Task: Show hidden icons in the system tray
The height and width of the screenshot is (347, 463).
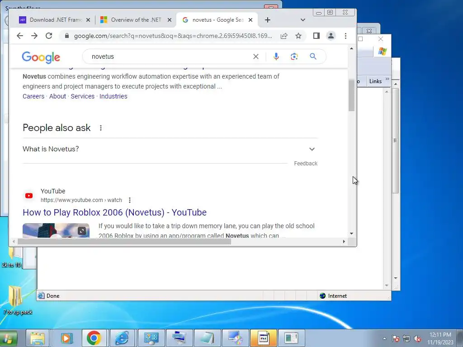Action: (384, 338)
